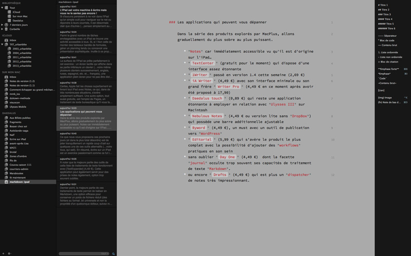
Task: Insert a # Titre 1 heading
Action: [x=383, y=5]
